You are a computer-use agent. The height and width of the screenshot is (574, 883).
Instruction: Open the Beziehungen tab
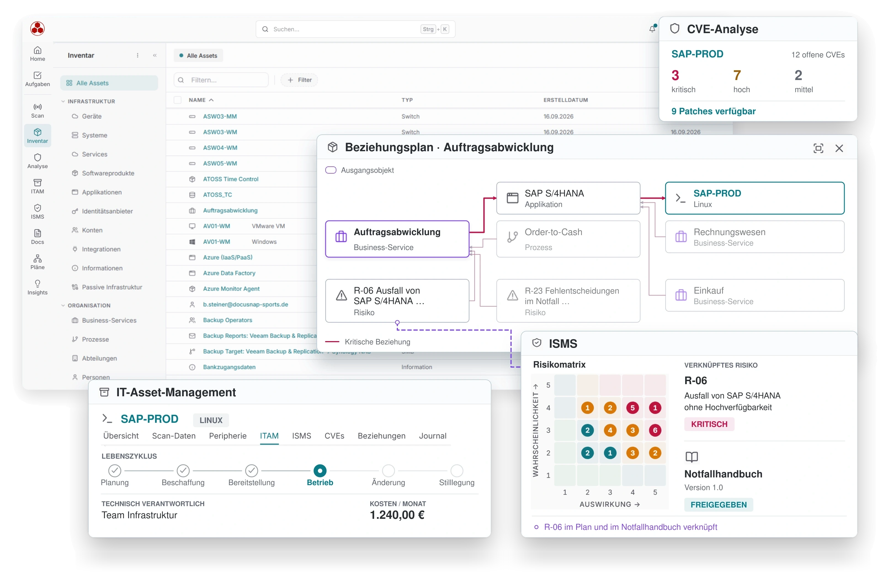pos(381,435)
